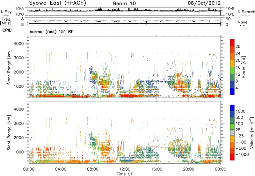Screen dimensions: 255x176
Task: Click the '18' frequency axis tick
Action: tap(21, 19)
